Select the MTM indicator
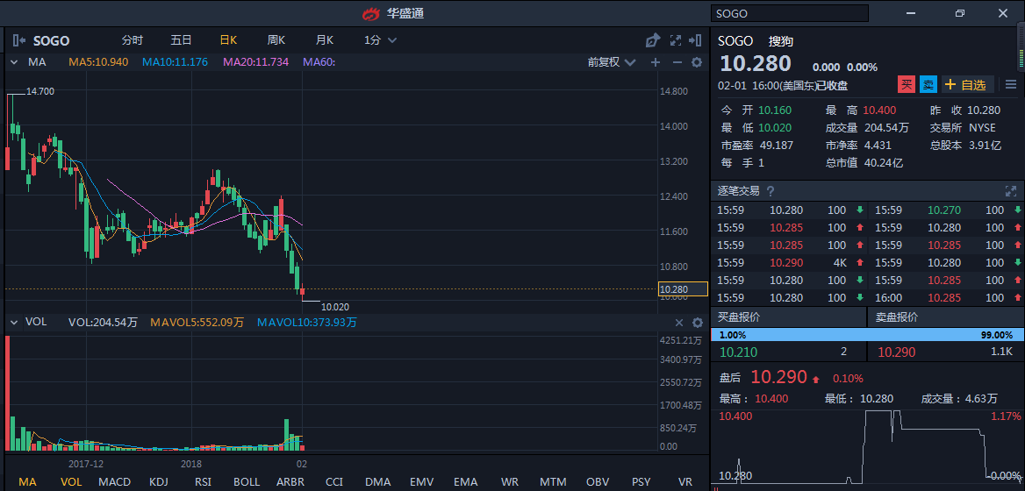Viewport: 1025px width, 491px height. (553, 482)
